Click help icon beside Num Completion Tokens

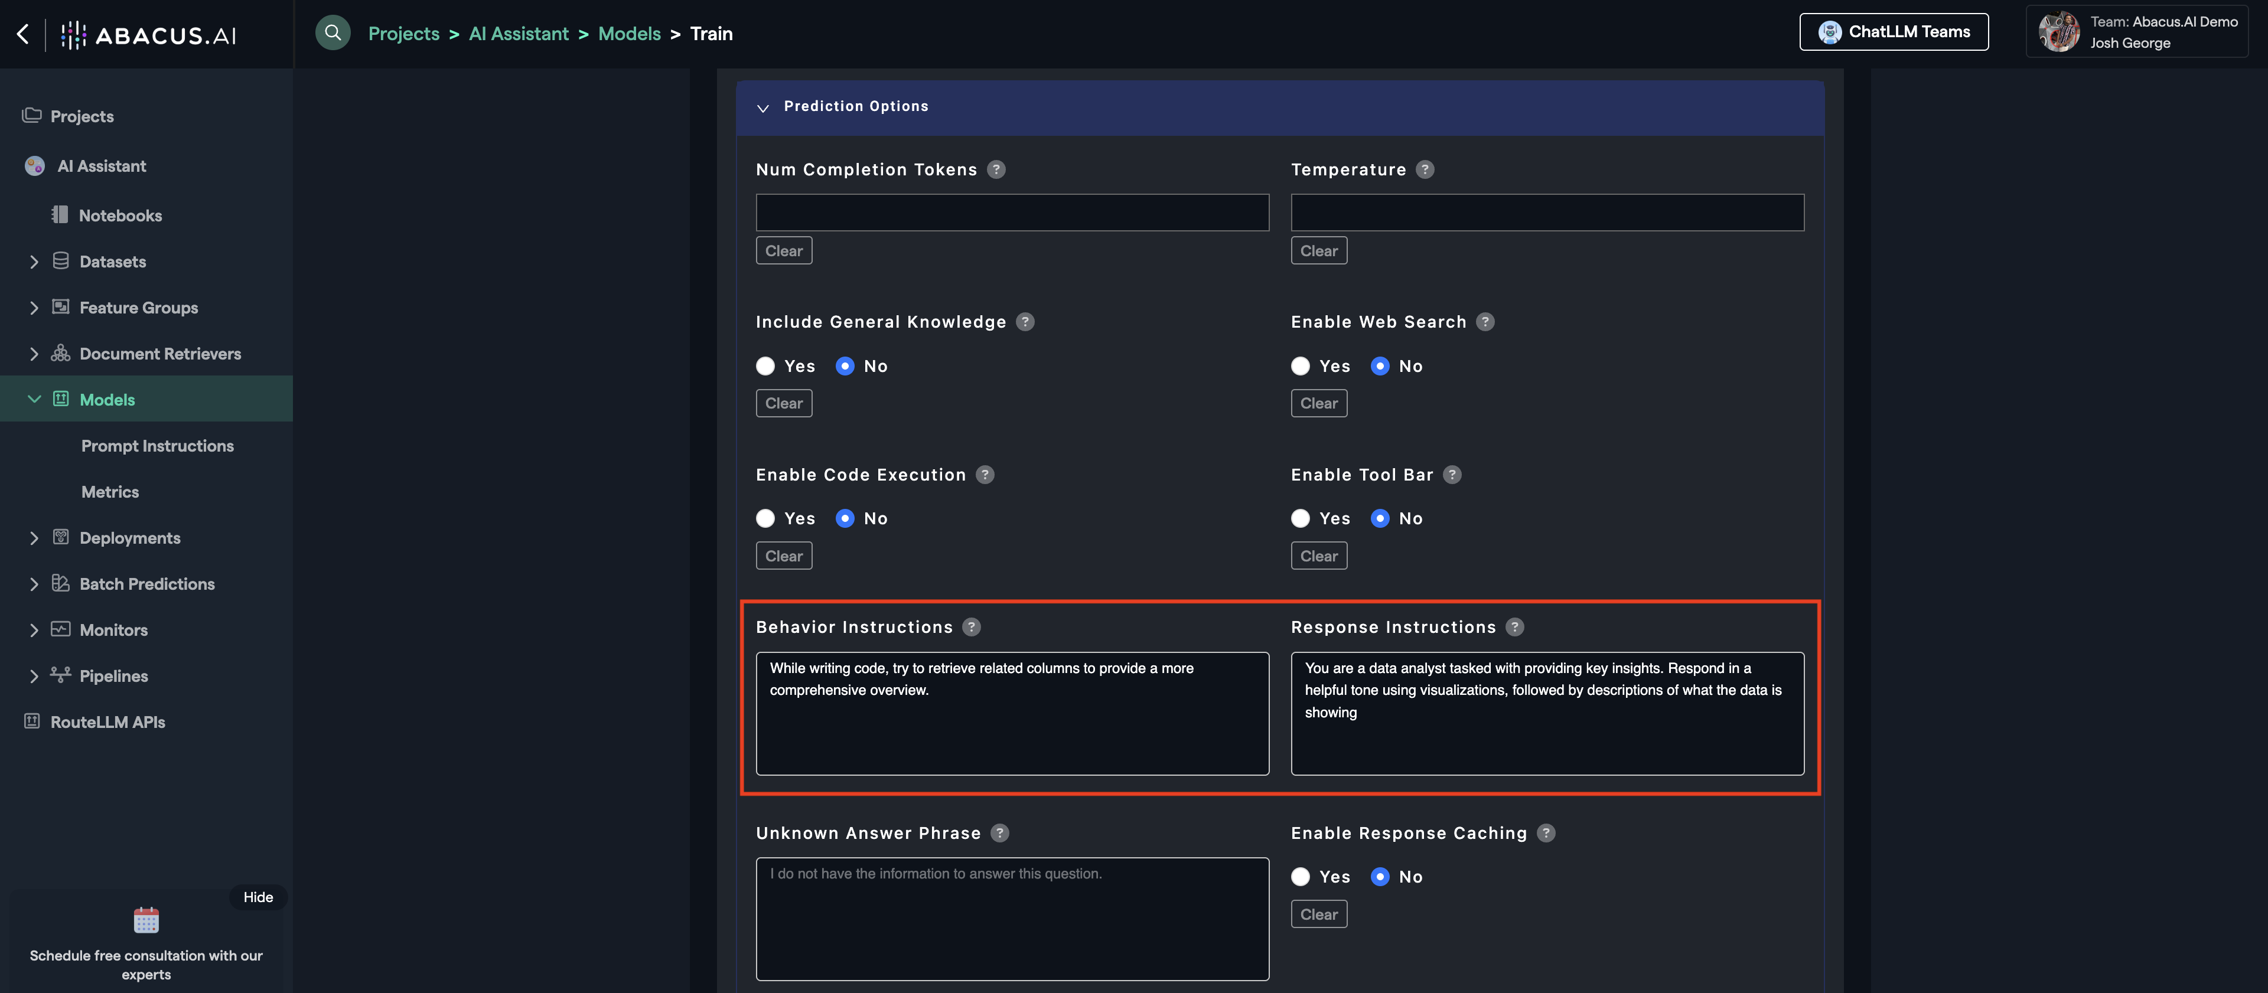996,169
